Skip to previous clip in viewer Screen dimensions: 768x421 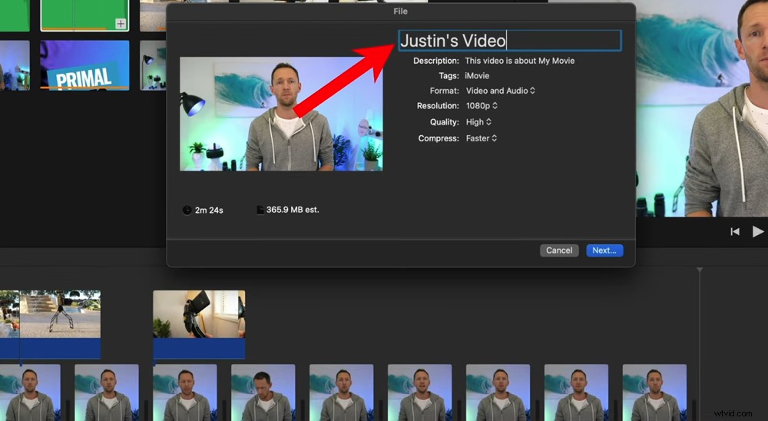click(735, 231)
